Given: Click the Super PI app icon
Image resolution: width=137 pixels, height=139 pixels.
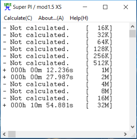Looking at the screenshot, I should coord(8,7).
